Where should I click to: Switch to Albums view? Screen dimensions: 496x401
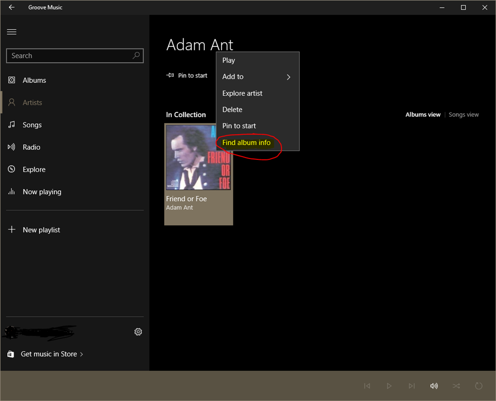423,114
